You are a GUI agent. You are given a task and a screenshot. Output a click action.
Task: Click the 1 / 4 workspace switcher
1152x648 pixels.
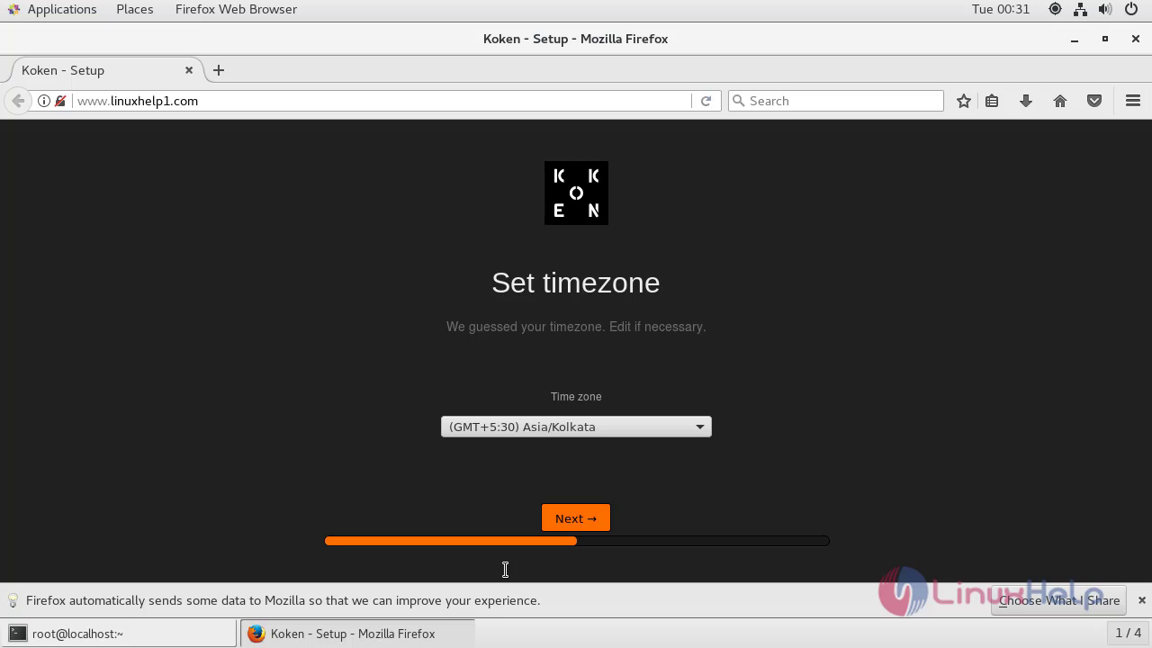(1129, 634)
